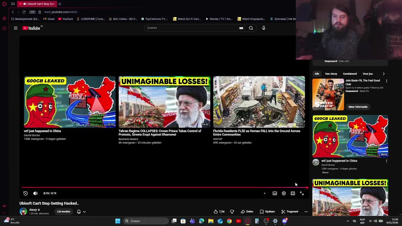Show hidden system tray icons chevron
The width and height of the screenshot is (402, 226).
pyautogui.click(x=347, y=221)
